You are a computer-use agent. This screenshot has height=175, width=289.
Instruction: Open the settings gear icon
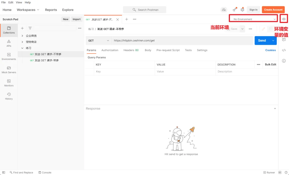click(242, 10)
